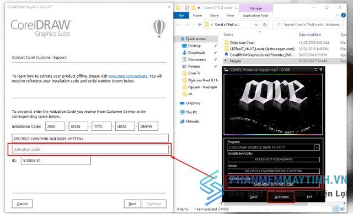Open the Program dropdown in the keygen
The width and height of the screenshot is (353, 214).
click(x=317, y=147)
